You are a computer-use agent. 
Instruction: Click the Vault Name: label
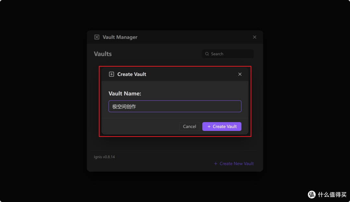[x=125, y=93]
